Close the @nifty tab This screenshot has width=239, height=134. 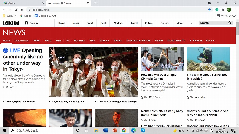point(43,3)
